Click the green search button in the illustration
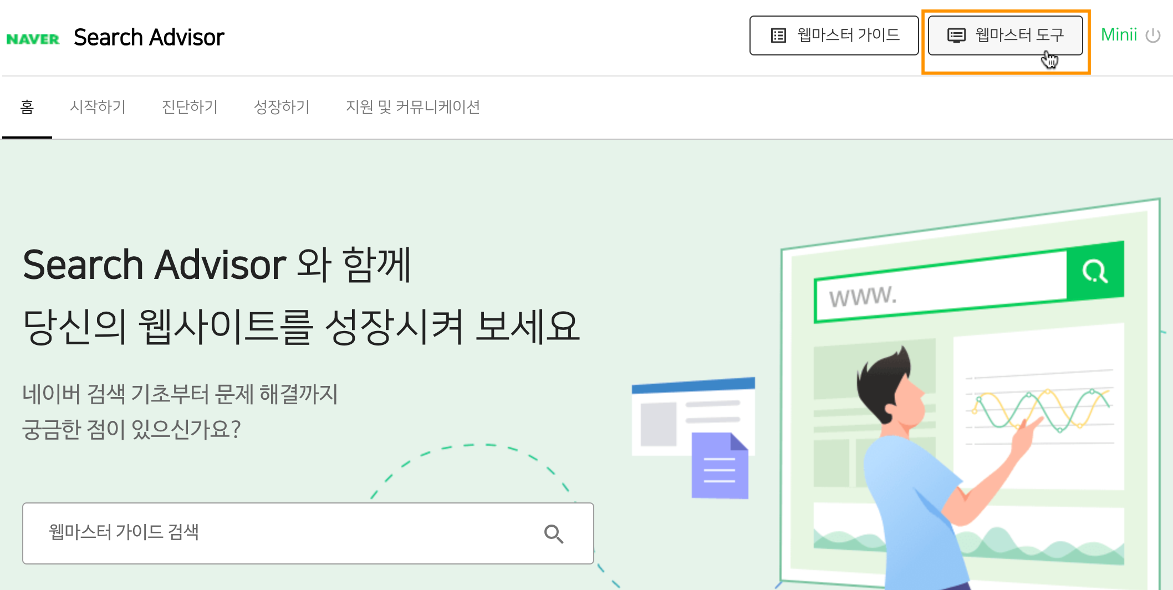The width and height of the screenshot is (1173, 590). pos(1095,271)
